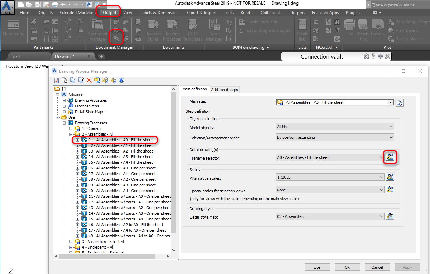Open the Export & Import ribbon tab
Screen dimensions: 430x274
(201, 12)
